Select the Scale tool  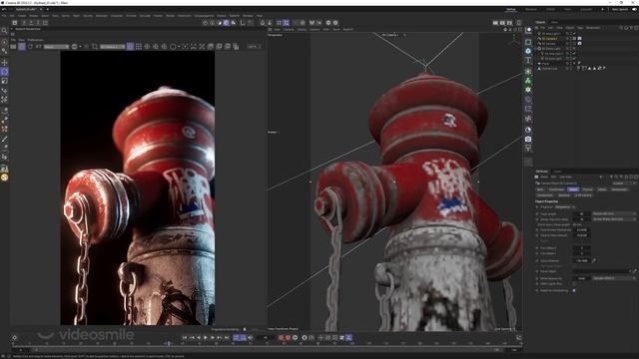coord(4,81)
